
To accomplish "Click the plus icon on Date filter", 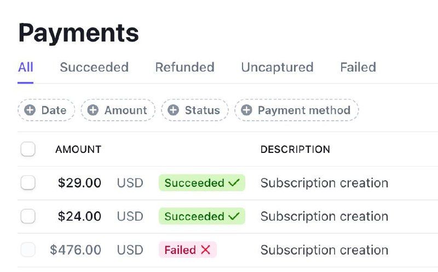I will click(30, 110).
